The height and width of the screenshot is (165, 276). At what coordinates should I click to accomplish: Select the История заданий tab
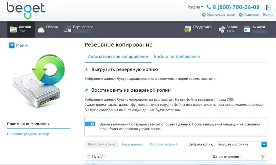point(164,144)
